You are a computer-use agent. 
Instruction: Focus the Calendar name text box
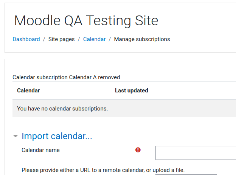click(196, 153)
